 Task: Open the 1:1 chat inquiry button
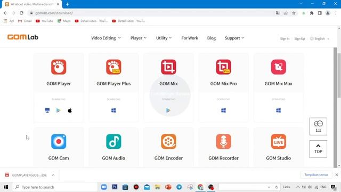pyautogui.click(x=318, y=126)
